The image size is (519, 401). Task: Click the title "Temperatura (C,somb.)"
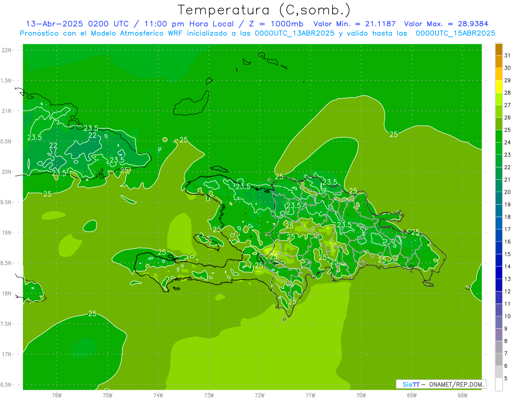point(264,10)
